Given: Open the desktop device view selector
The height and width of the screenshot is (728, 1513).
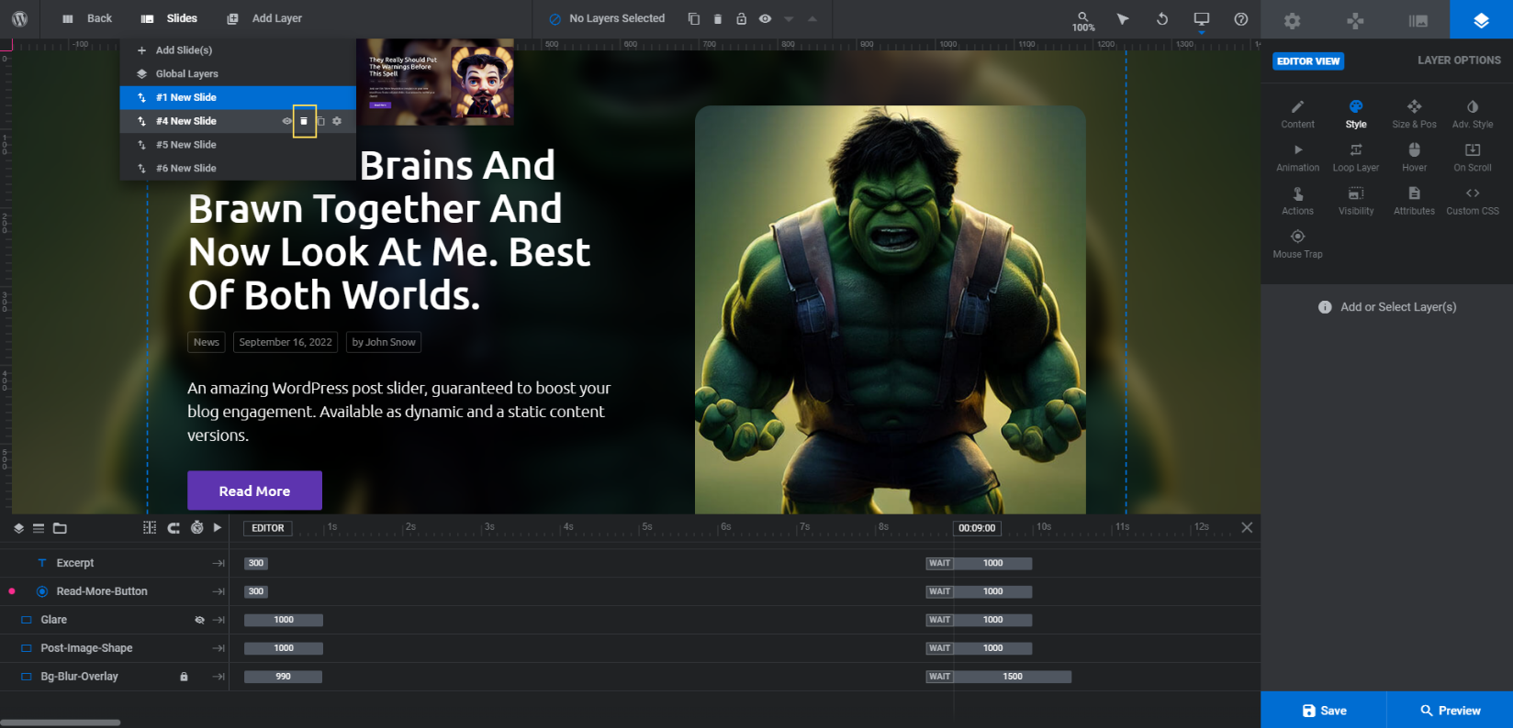Looking at the screenshot, I should 1201,19.
